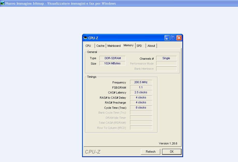Click the CPU-Z window title text
Screen dimensions: 238x162
point(93,38)
